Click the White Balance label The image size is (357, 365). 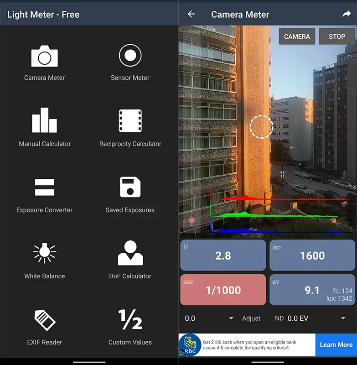click(x=45, y=276)
